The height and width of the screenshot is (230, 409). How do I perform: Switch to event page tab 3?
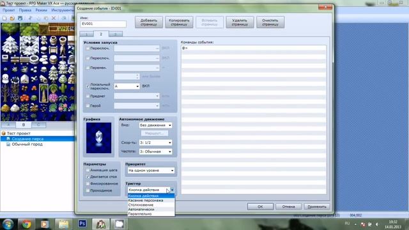point(115,34)
